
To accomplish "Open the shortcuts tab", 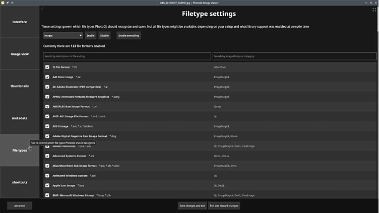I will click(20, 182).
